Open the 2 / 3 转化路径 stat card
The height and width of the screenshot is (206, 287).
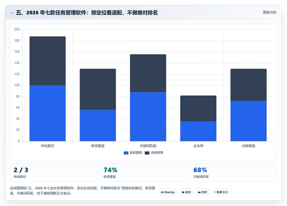click(54, 172)
